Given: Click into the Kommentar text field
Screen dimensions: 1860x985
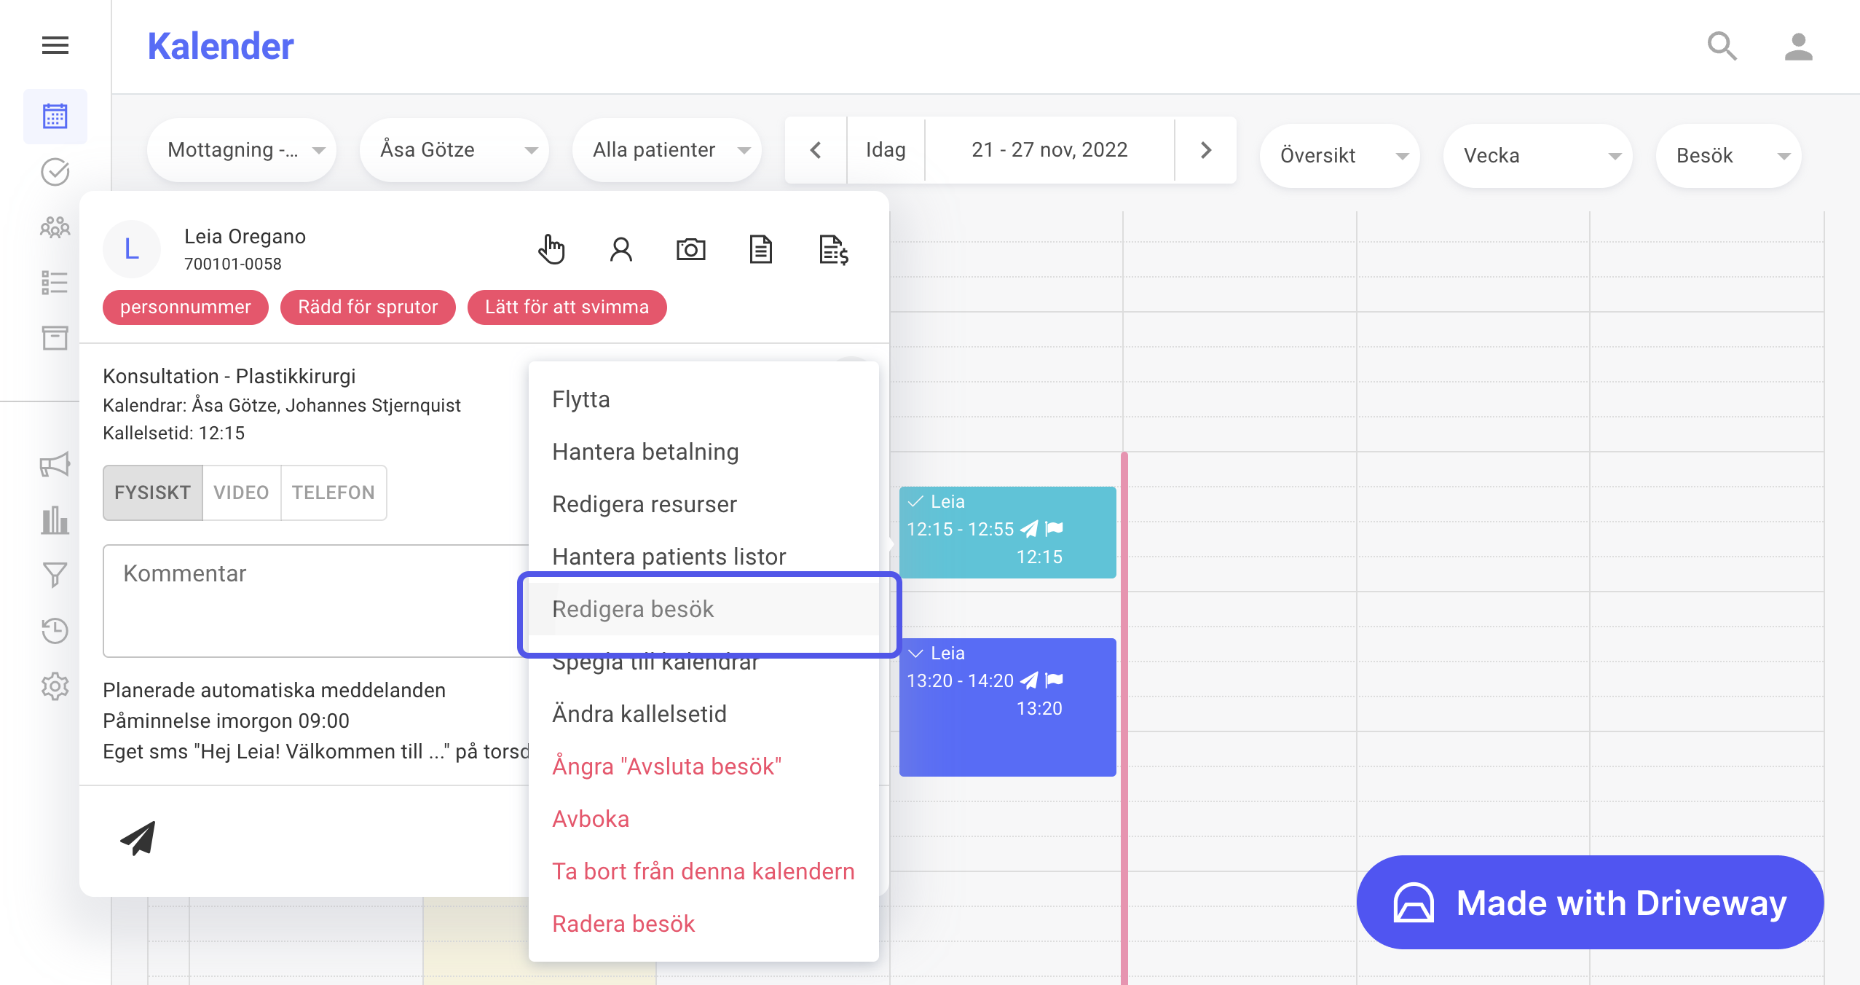Looking at the screenshot, I should pyautogui.click(x=316, y=601).
